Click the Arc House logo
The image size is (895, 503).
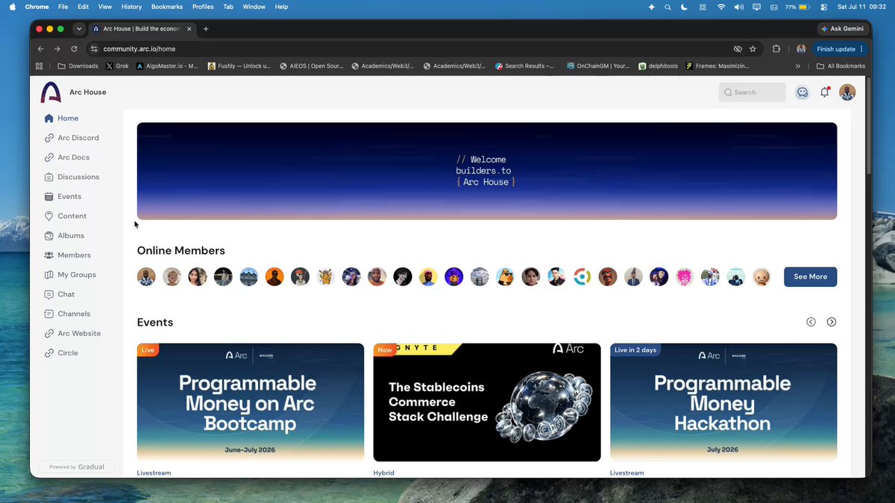(x=51, y=92)
